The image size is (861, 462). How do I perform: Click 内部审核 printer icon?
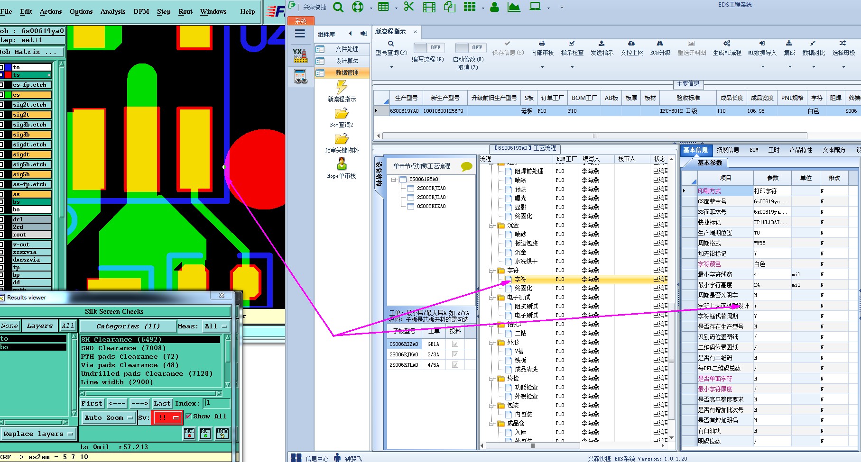click(542, 43)
